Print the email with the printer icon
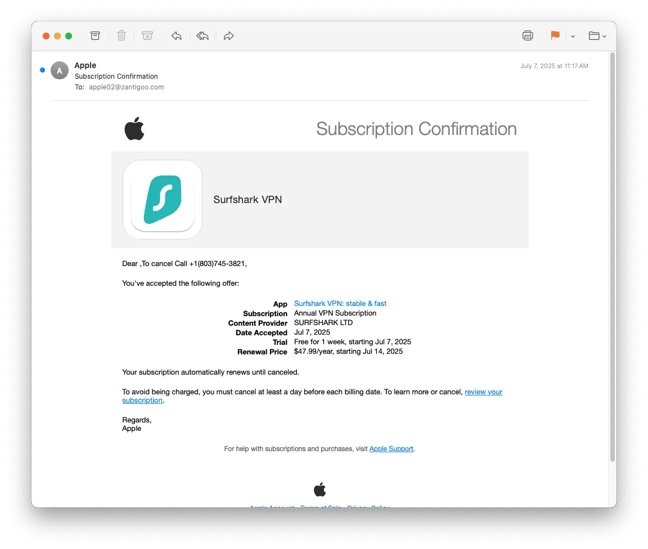The image size is (648, 549). [527, 35]
